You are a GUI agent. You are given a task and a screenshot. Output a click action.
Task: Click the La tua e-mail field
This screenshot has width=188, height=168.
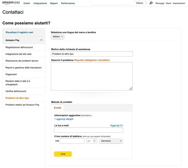pyautogui.click(x=88, y=130)
